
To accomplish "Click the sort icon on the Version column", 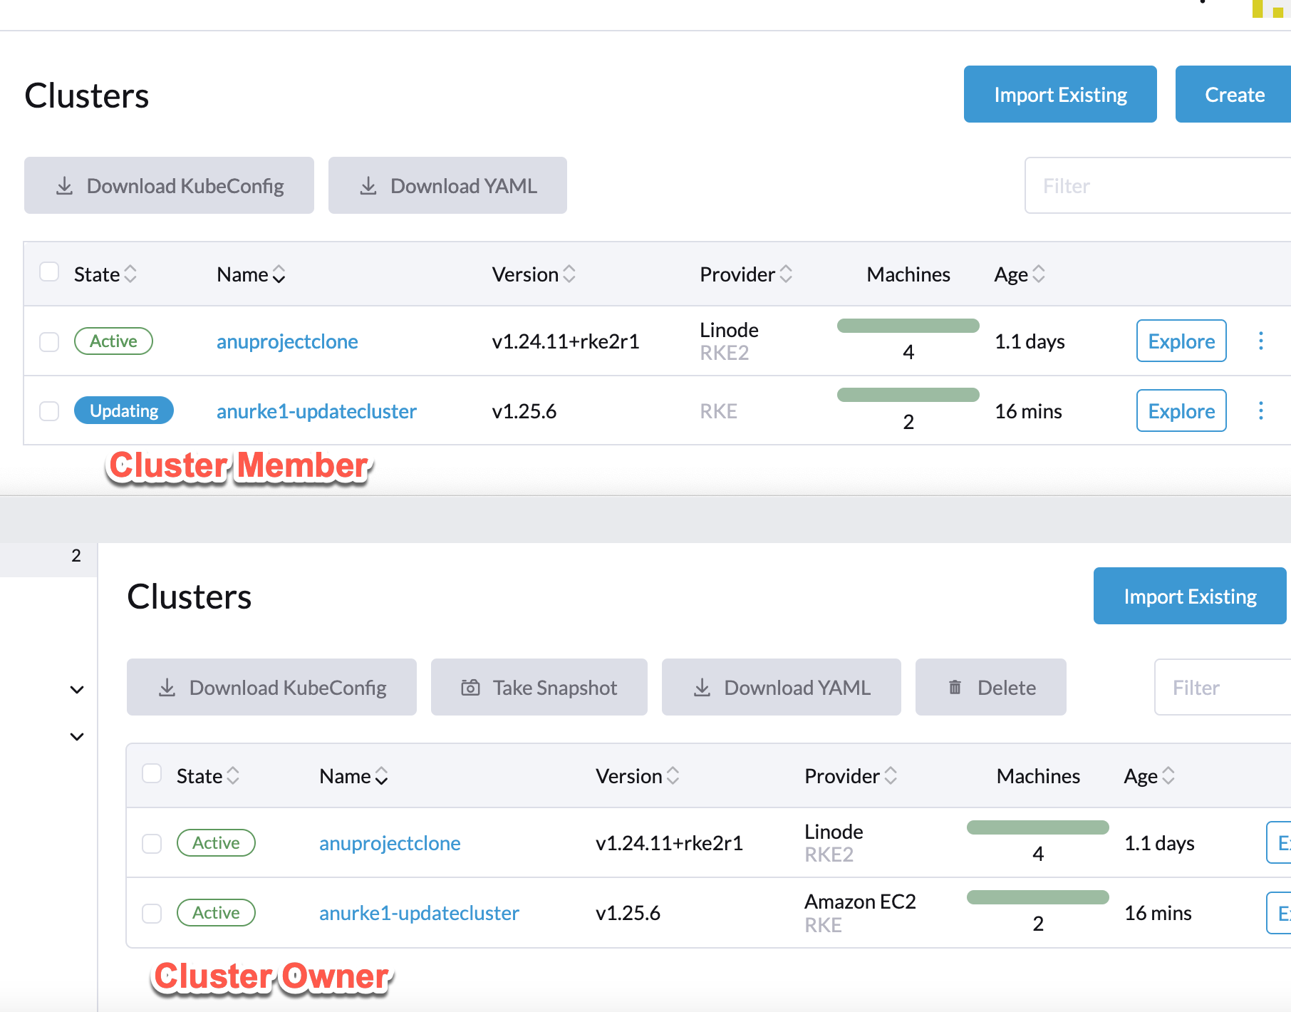I will pyautogui.click(x=569, y=274).
